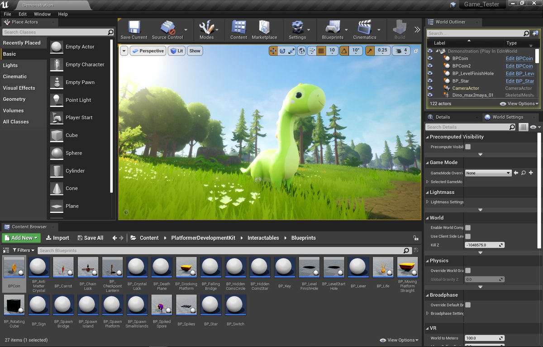Toggle scale snapping arrow icon
Image resolution: width=543 pixels, height=347 pixels.
(x=370, y=51)
